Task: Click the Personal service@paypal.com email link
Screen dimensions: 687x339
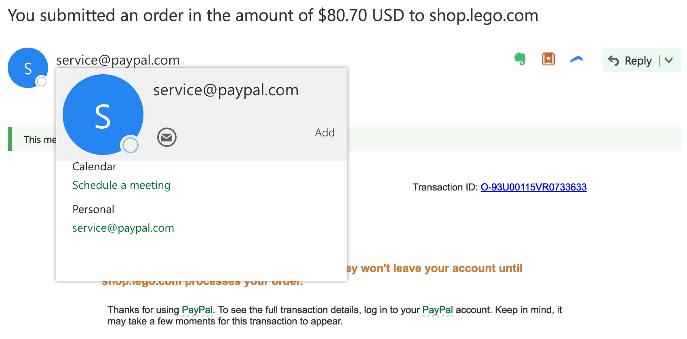Action: 123,228
